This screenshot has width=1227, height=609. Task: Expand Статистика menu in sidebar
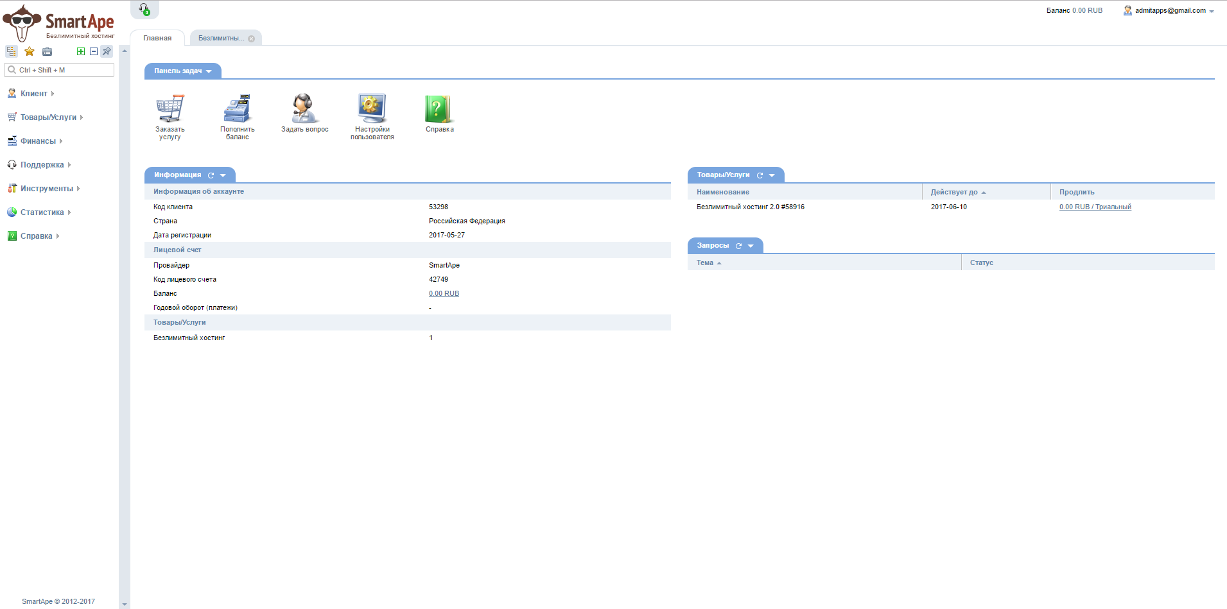(39, 212)
